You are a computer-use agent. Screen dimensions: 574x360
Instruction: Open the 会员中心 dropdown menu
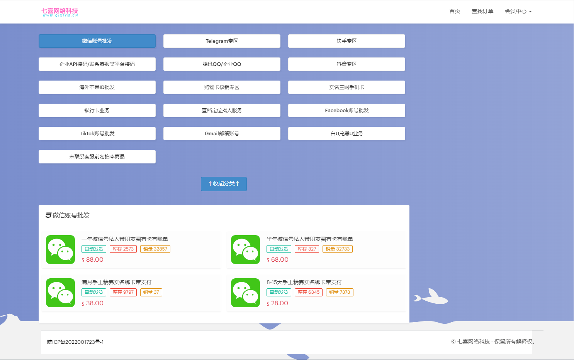coord(518,11)
